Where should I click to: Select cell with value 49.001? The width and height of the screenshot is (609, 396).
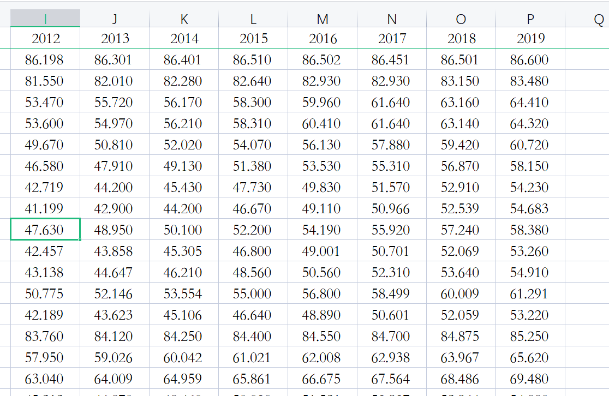(x=323, y=251)
